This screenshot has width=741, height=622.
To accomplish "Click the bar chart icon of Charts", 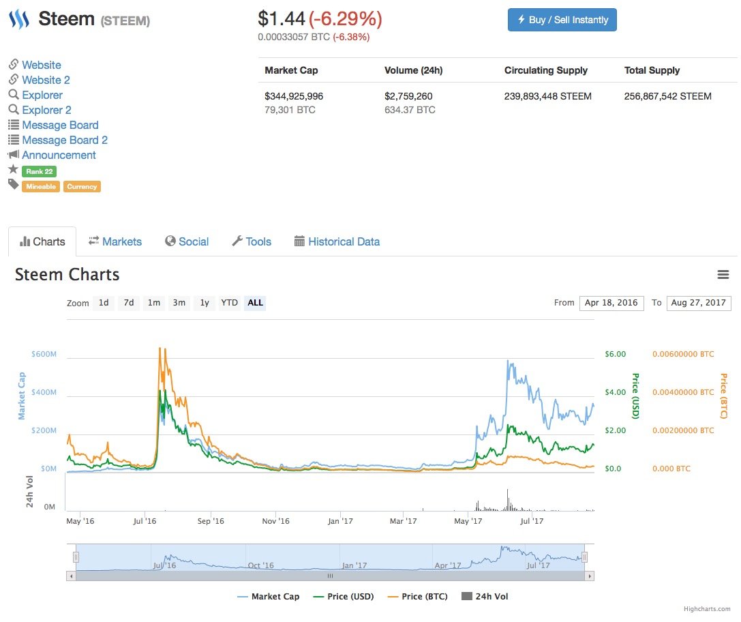I will (x=25, y=241).
